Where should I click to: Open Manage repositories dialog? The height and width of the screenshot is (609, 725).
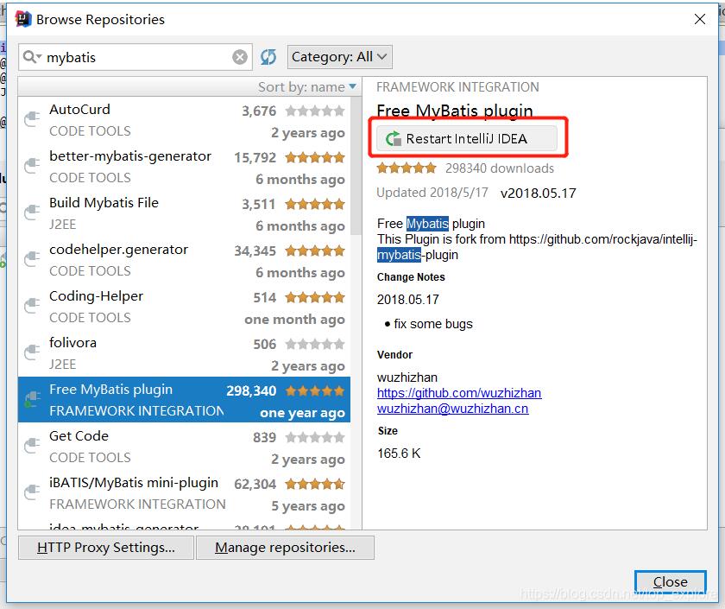[285, 548]
